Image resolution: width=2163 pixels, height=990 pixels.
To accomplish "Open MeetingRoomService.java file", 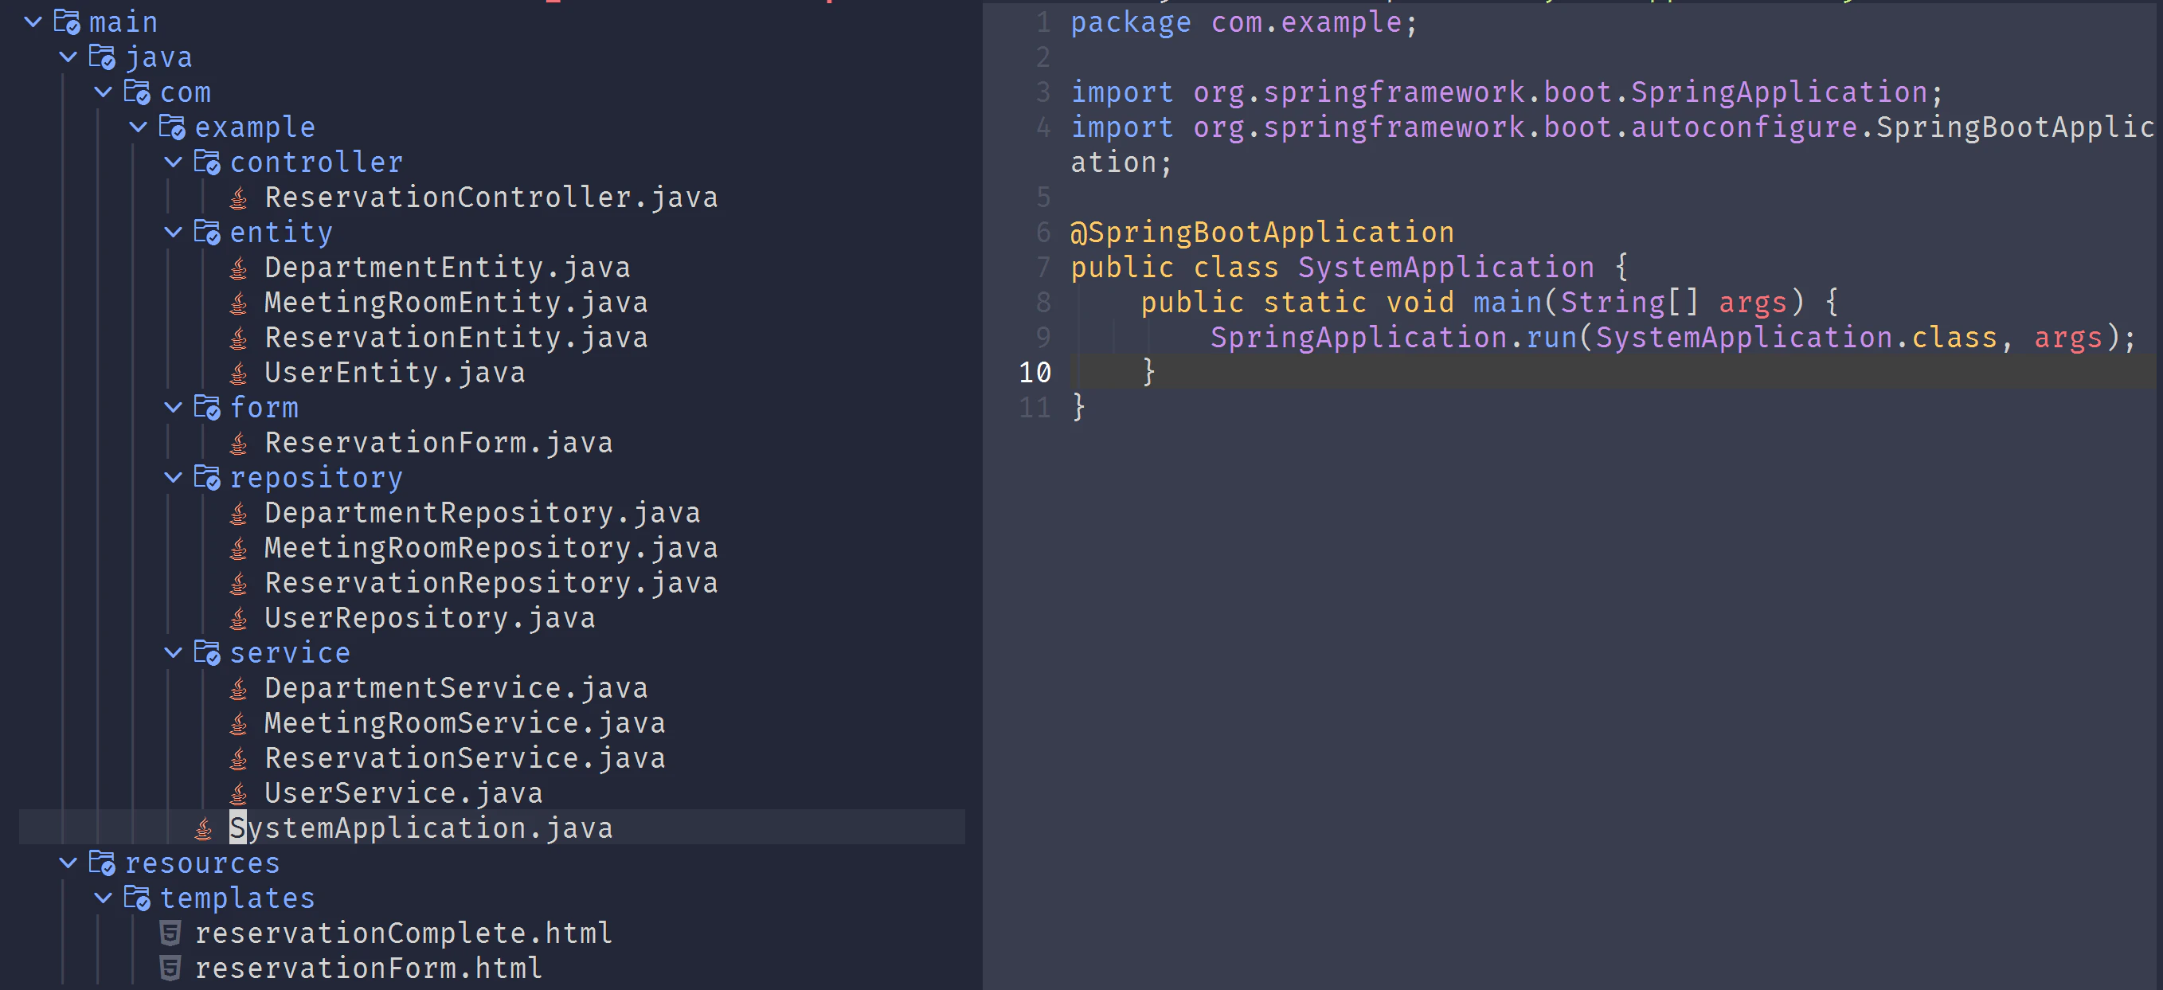I will 465,723.
